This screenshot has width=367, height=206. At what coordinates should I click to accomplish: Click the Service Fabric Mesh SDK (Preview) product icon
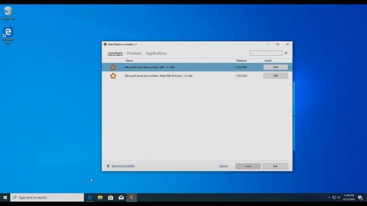click(113, 76)
